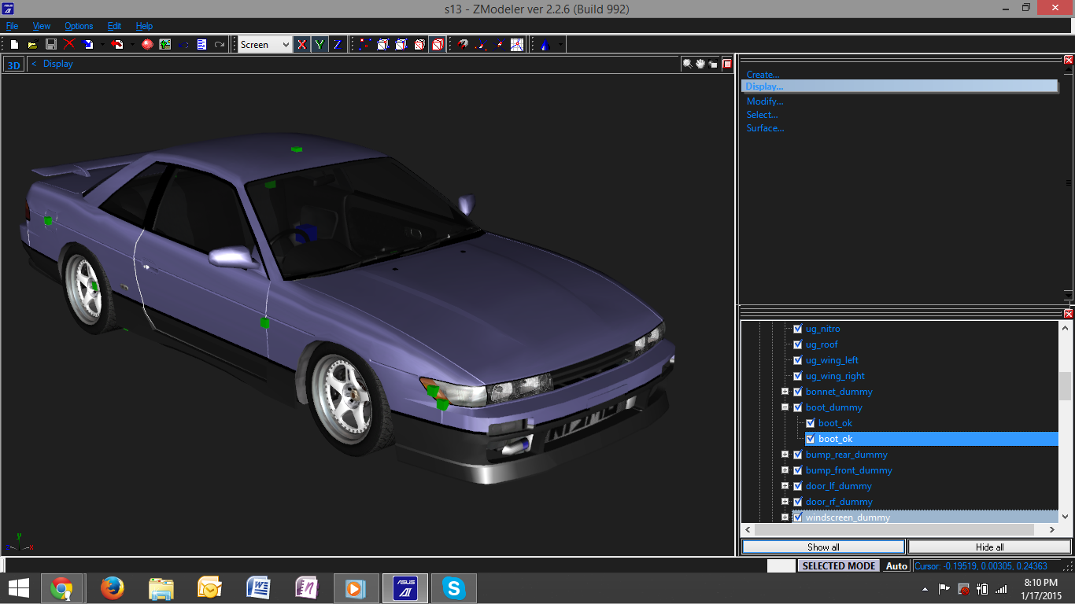Click the Auto status button
1075x604 pixels.
[896, 566]
